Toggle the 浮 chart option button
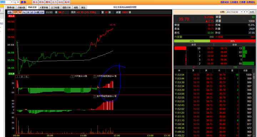Screen dimensions: 257x137 28,12
